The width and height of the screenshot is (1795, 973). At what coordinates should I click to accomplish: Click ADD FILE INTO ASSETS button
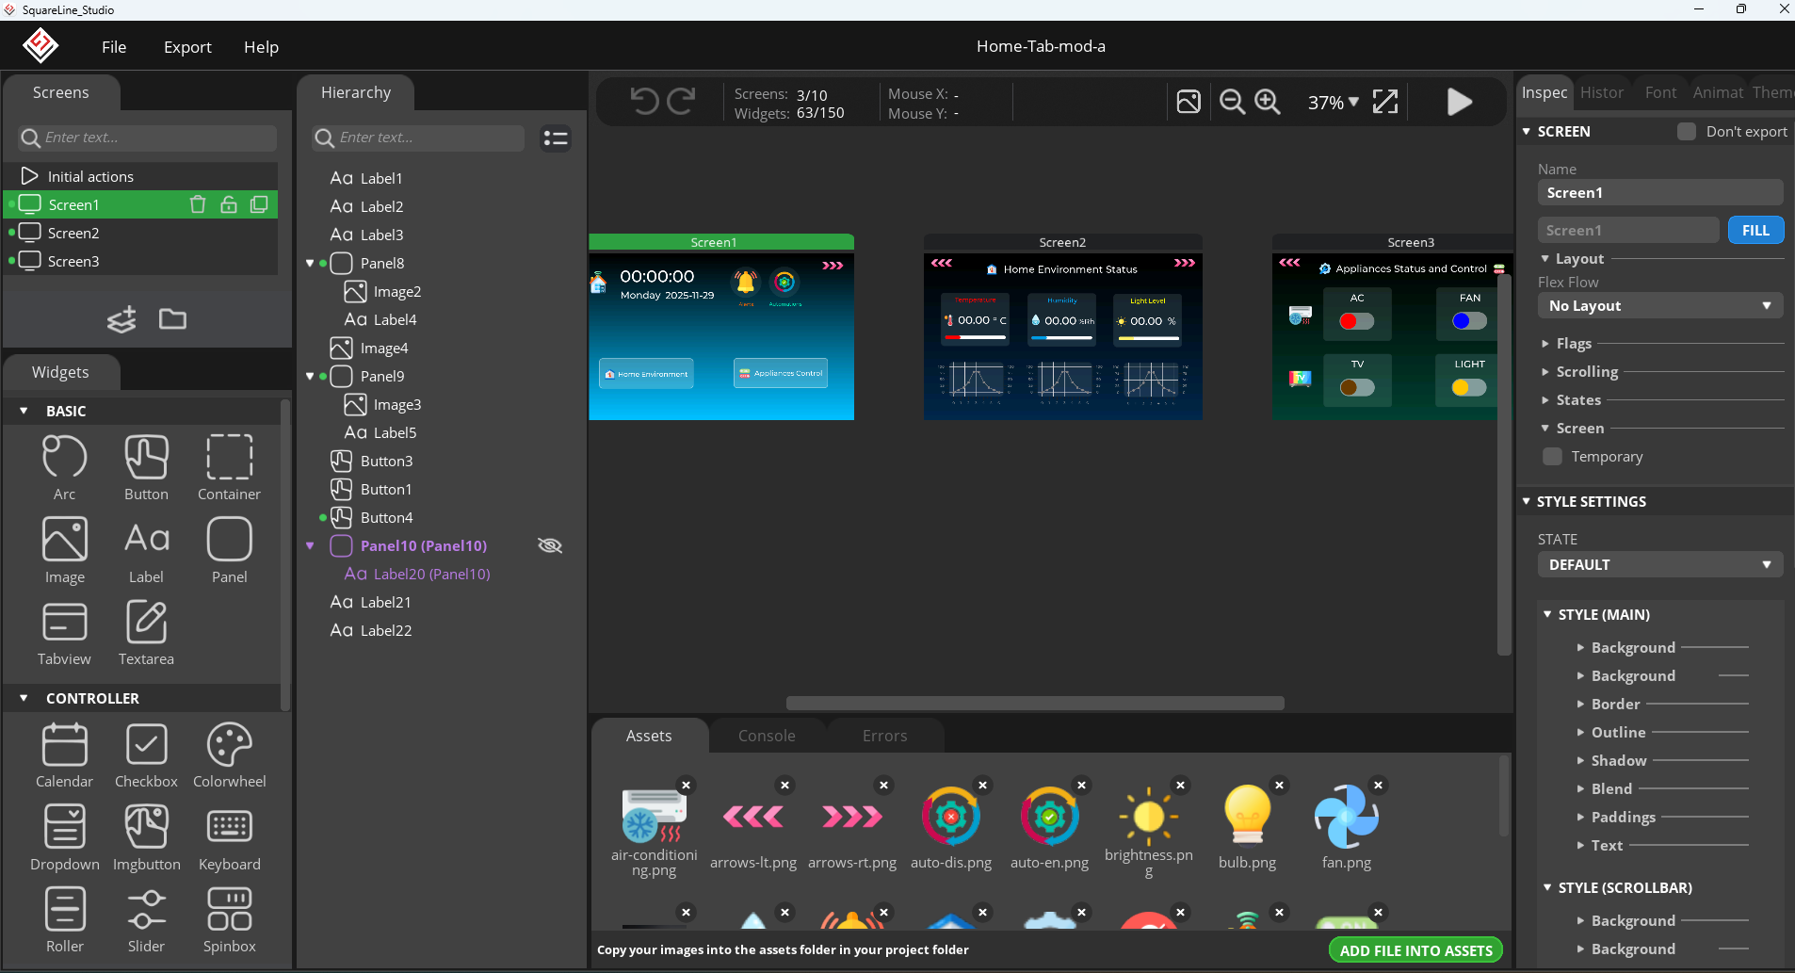click(x=1415, y=950)
